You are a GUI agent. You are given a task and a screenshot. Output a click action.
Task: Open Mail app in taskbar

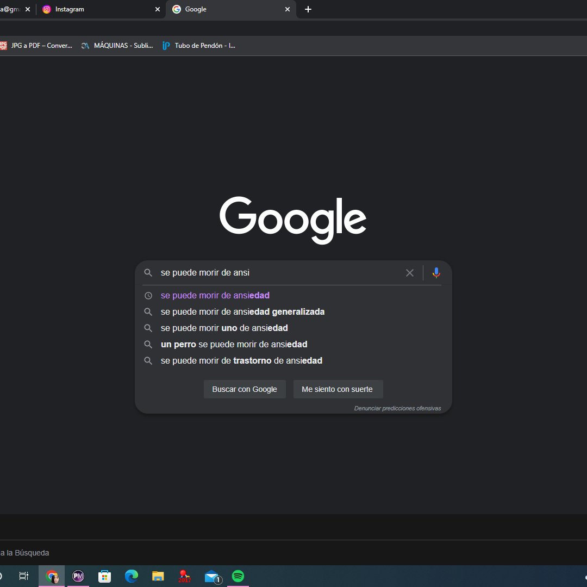coord(213,577)
